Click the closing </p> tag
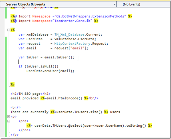Viewport: 171px width, 139px height. click(x=14, y=135)
